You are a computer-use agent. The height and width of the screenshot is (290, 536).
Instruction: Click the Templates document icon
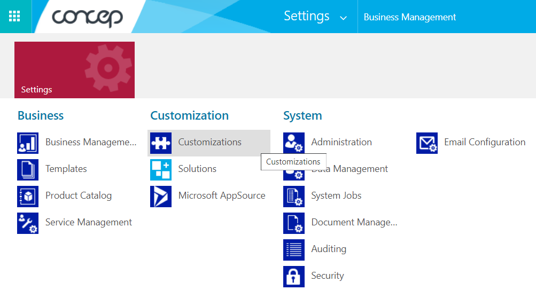click(28, 170)
